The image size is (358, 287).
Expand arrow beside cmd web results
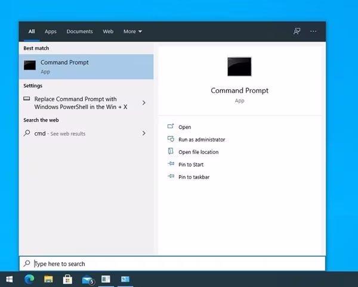point(144,133)
